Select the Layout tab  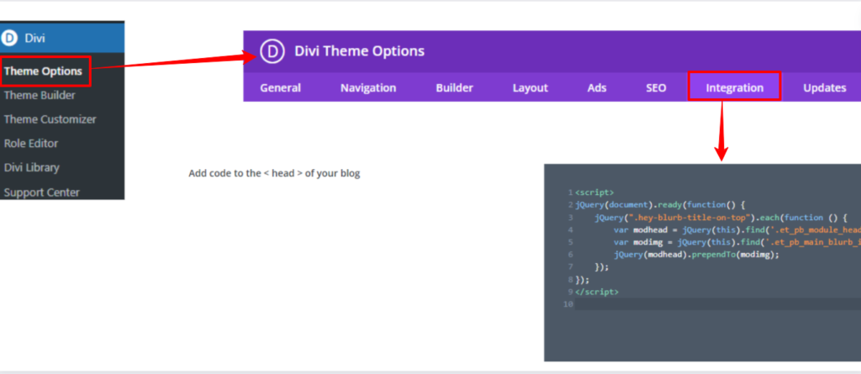tap(530, 87)
